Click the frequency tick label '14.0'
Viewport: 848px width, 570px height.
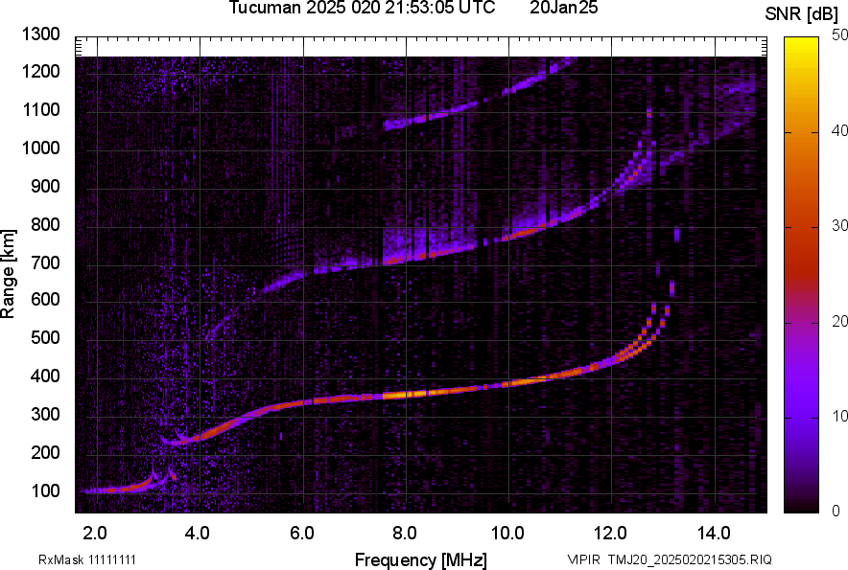[714, 534]
